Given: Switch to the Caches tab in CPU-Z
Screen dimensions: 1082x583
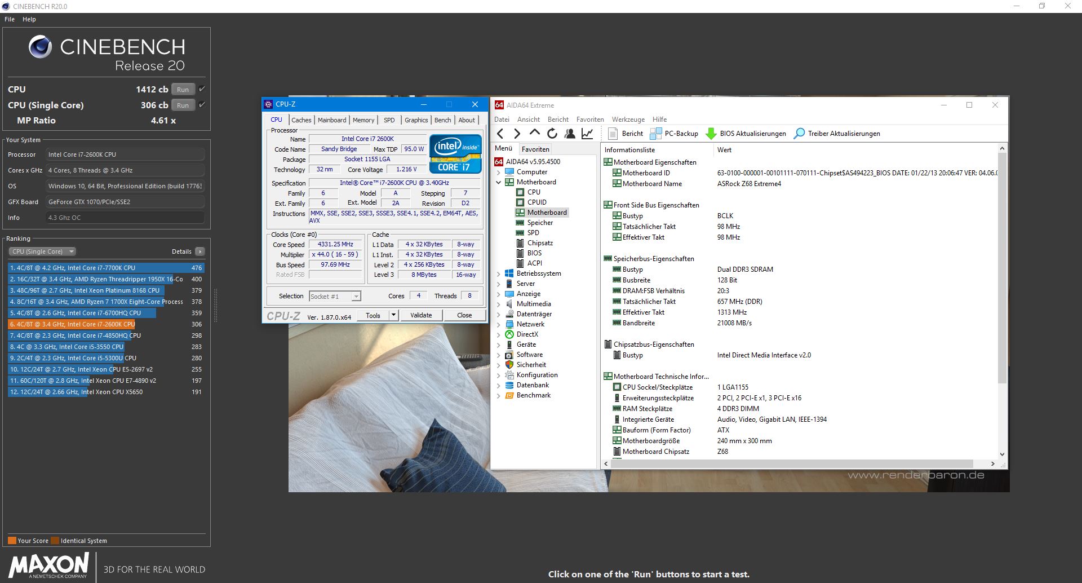Looking at the screenshot, I should click(301, 120).
